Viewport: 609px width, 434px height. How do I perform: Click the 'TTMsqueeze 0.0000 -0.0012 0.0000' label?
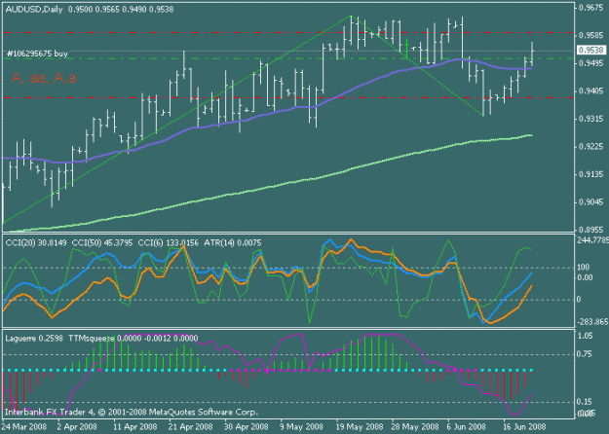(x=133, y=339)
